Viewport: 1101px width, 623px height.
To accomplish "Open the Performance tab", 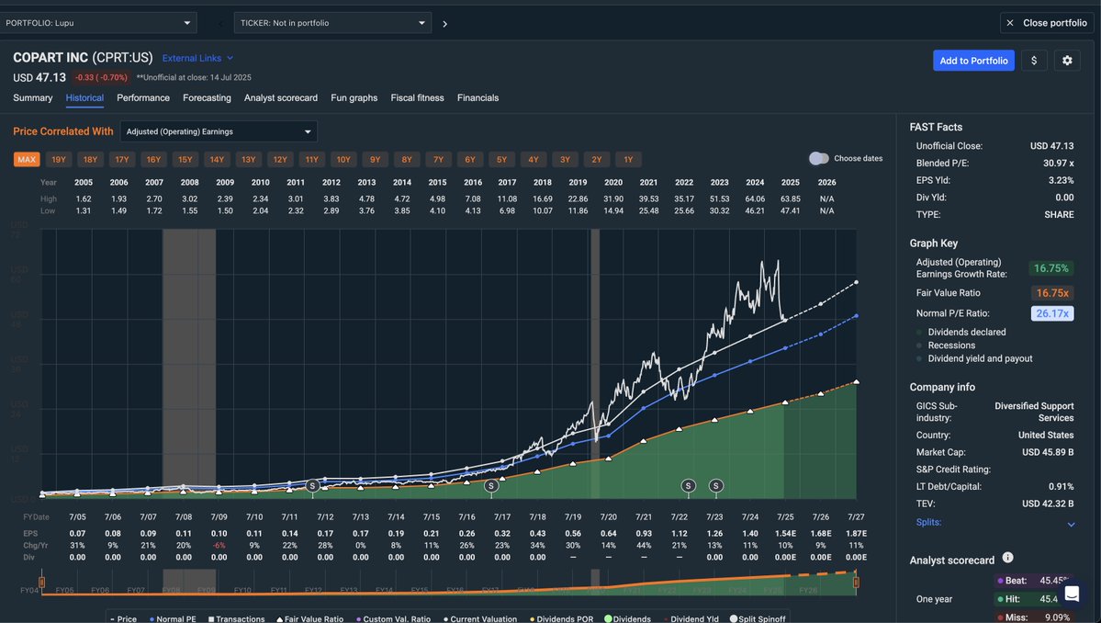I will coord(143,97).
